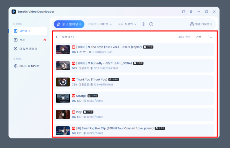Minimize the EaseUS Video Downloader window
This screenshot has height=148, width=230.
coord(199,11)
